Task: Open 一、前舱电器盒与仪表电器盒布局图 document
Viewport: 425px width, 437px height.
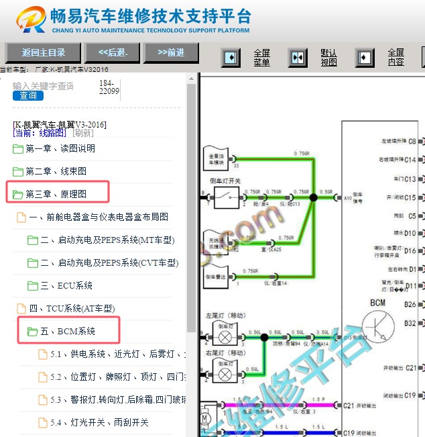Action: tap(99, 217)
